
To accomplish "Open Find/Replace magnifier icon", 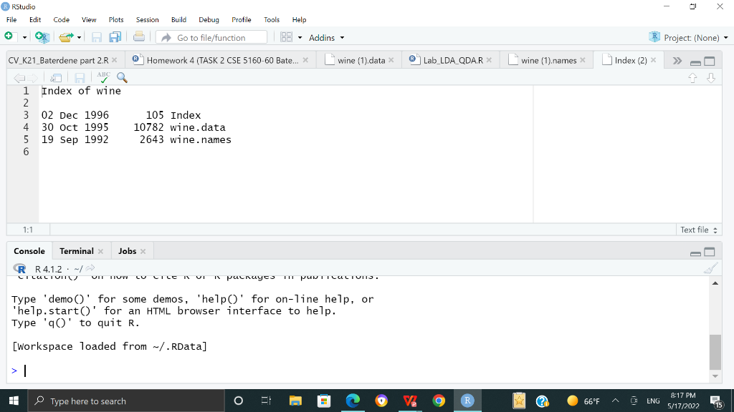I will click(x=122, y=77).
